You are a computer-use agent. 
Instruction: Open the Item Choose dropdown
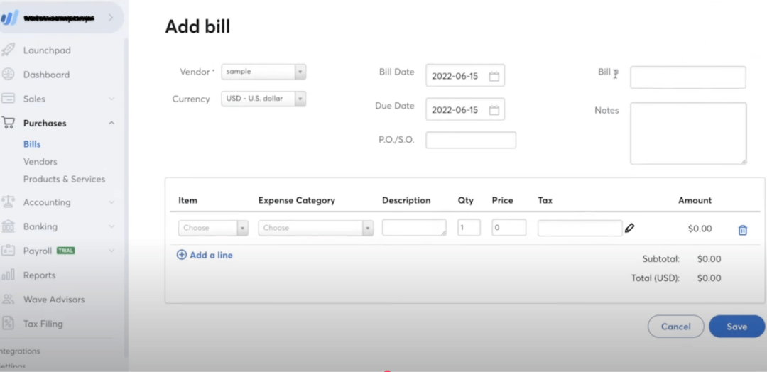(x=213, y=229)
